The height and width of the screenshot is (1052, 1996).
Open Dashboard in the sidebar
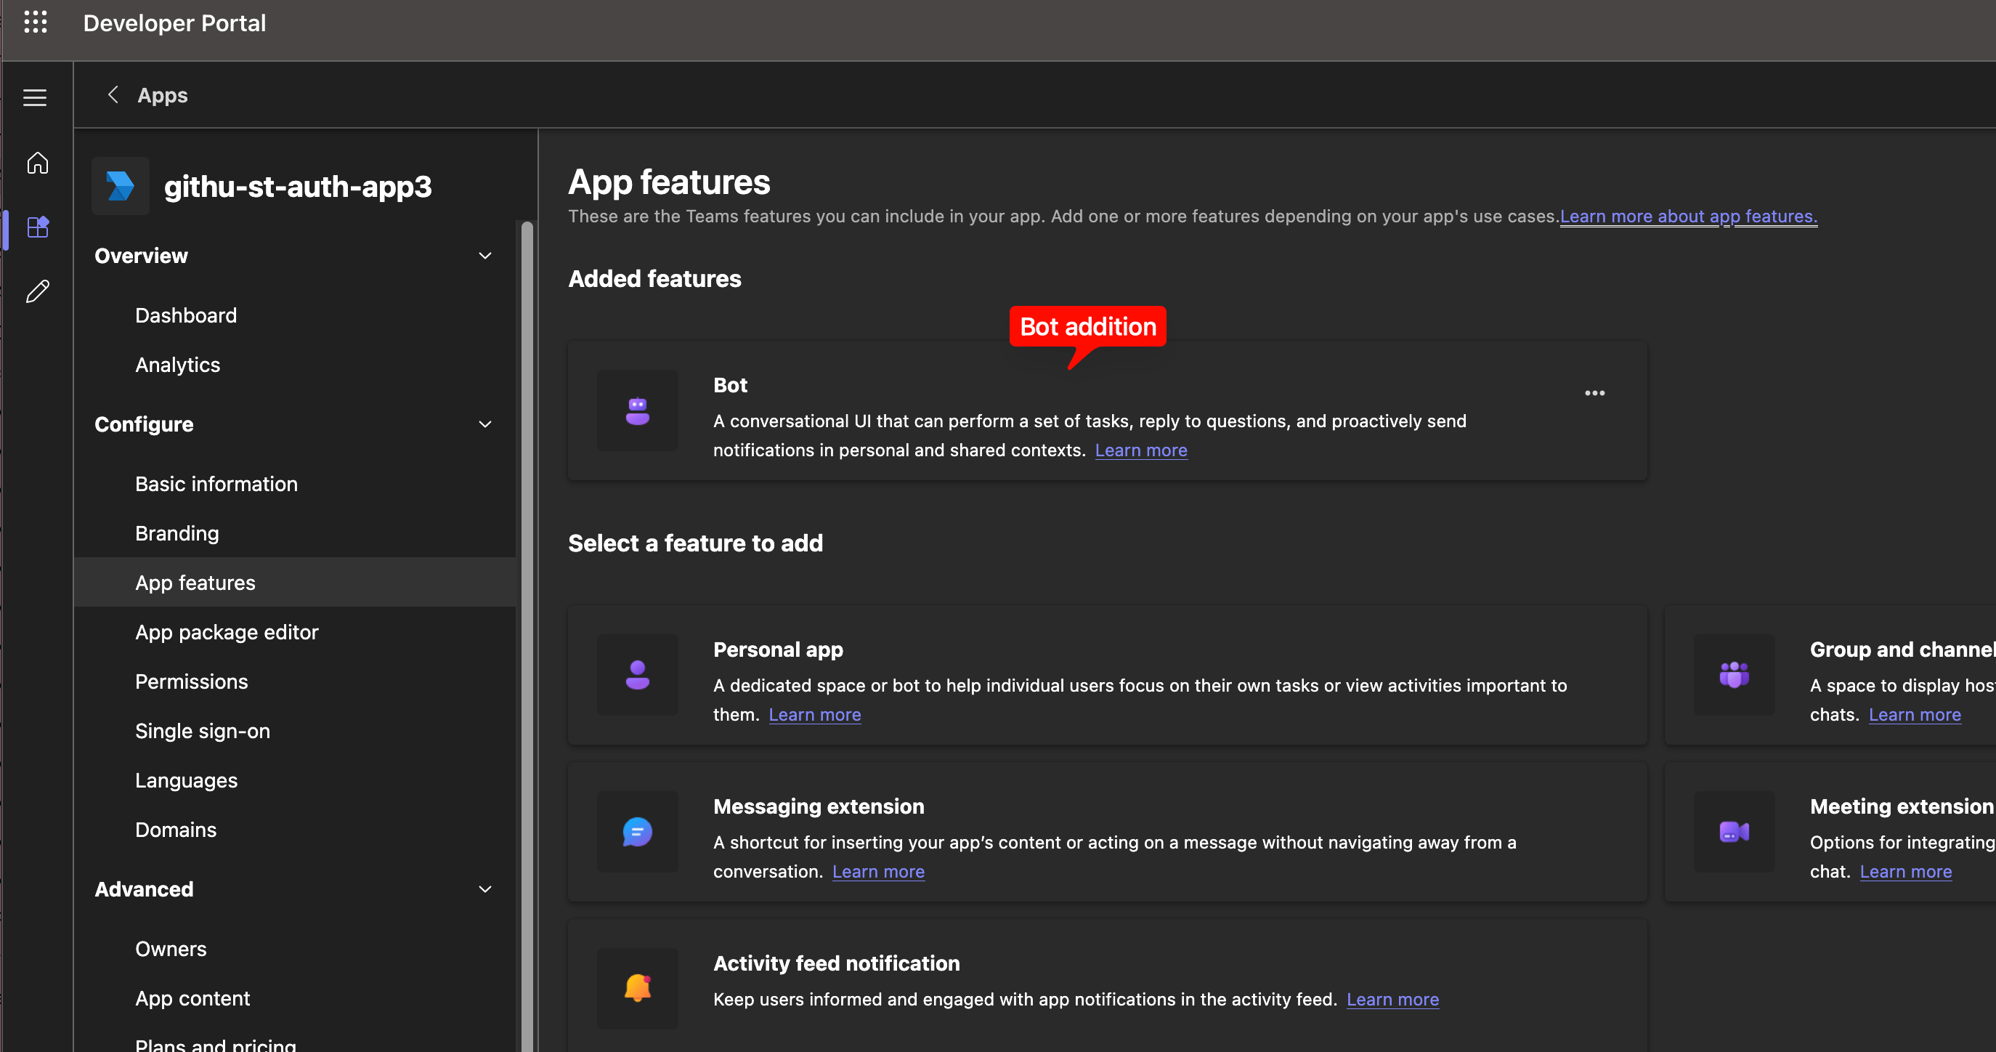[186, 315]
